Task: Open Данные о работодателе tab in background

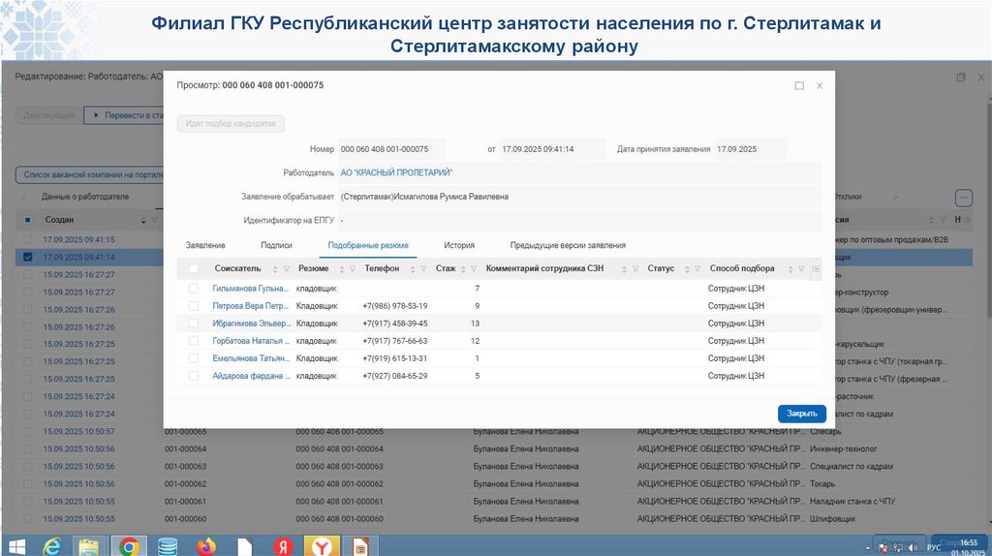Action: 85,197
